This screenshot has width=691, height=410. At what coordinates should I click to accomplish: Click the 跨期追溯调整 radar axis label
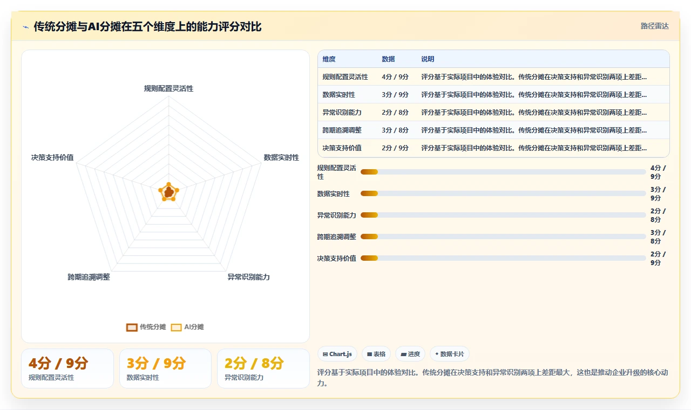click(89, 277)
